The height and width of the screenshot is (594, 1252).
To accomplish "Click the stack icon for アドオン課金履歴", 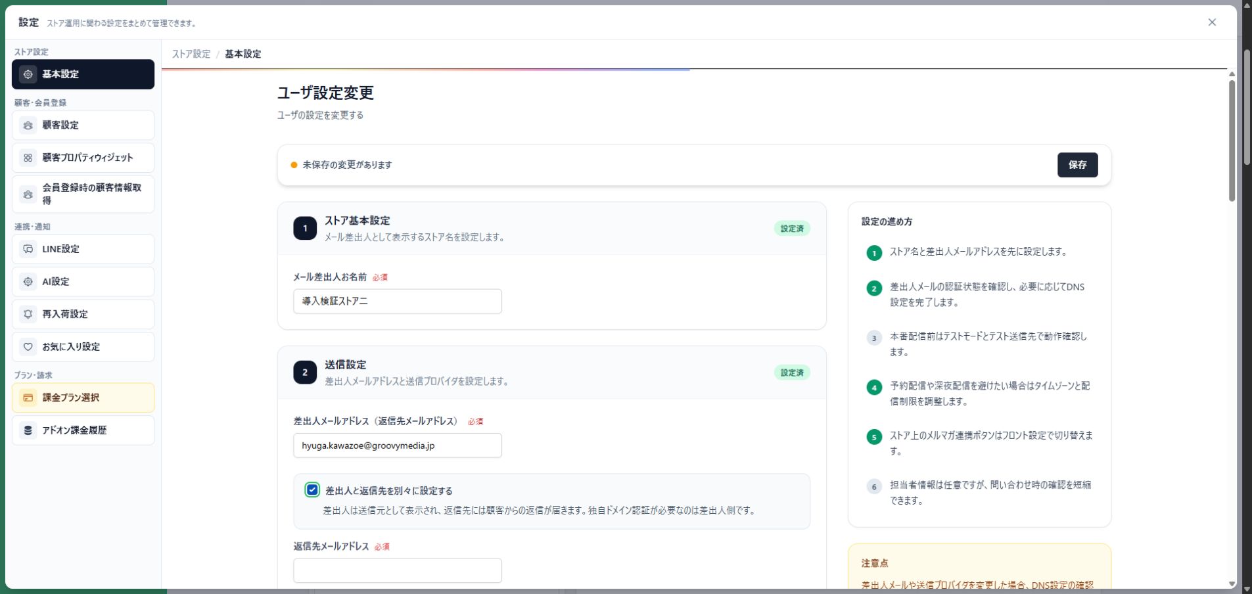I will tap(28, 430).
